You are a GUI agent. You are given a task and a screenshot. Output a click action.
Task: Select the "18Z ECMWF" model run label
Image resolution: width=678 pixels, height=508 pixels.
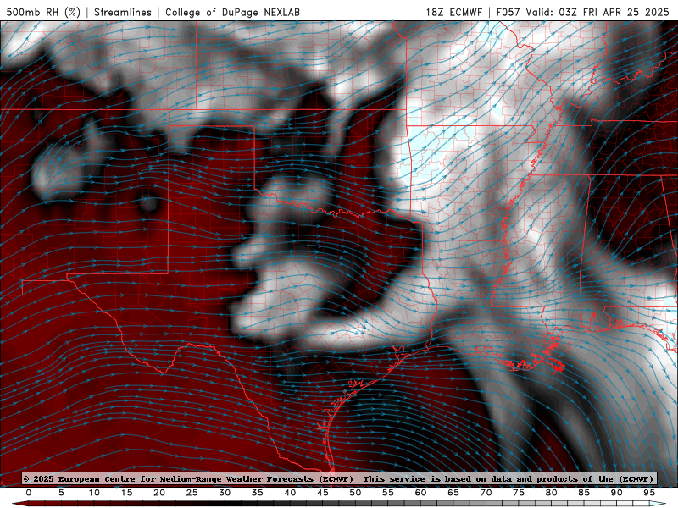453,12
